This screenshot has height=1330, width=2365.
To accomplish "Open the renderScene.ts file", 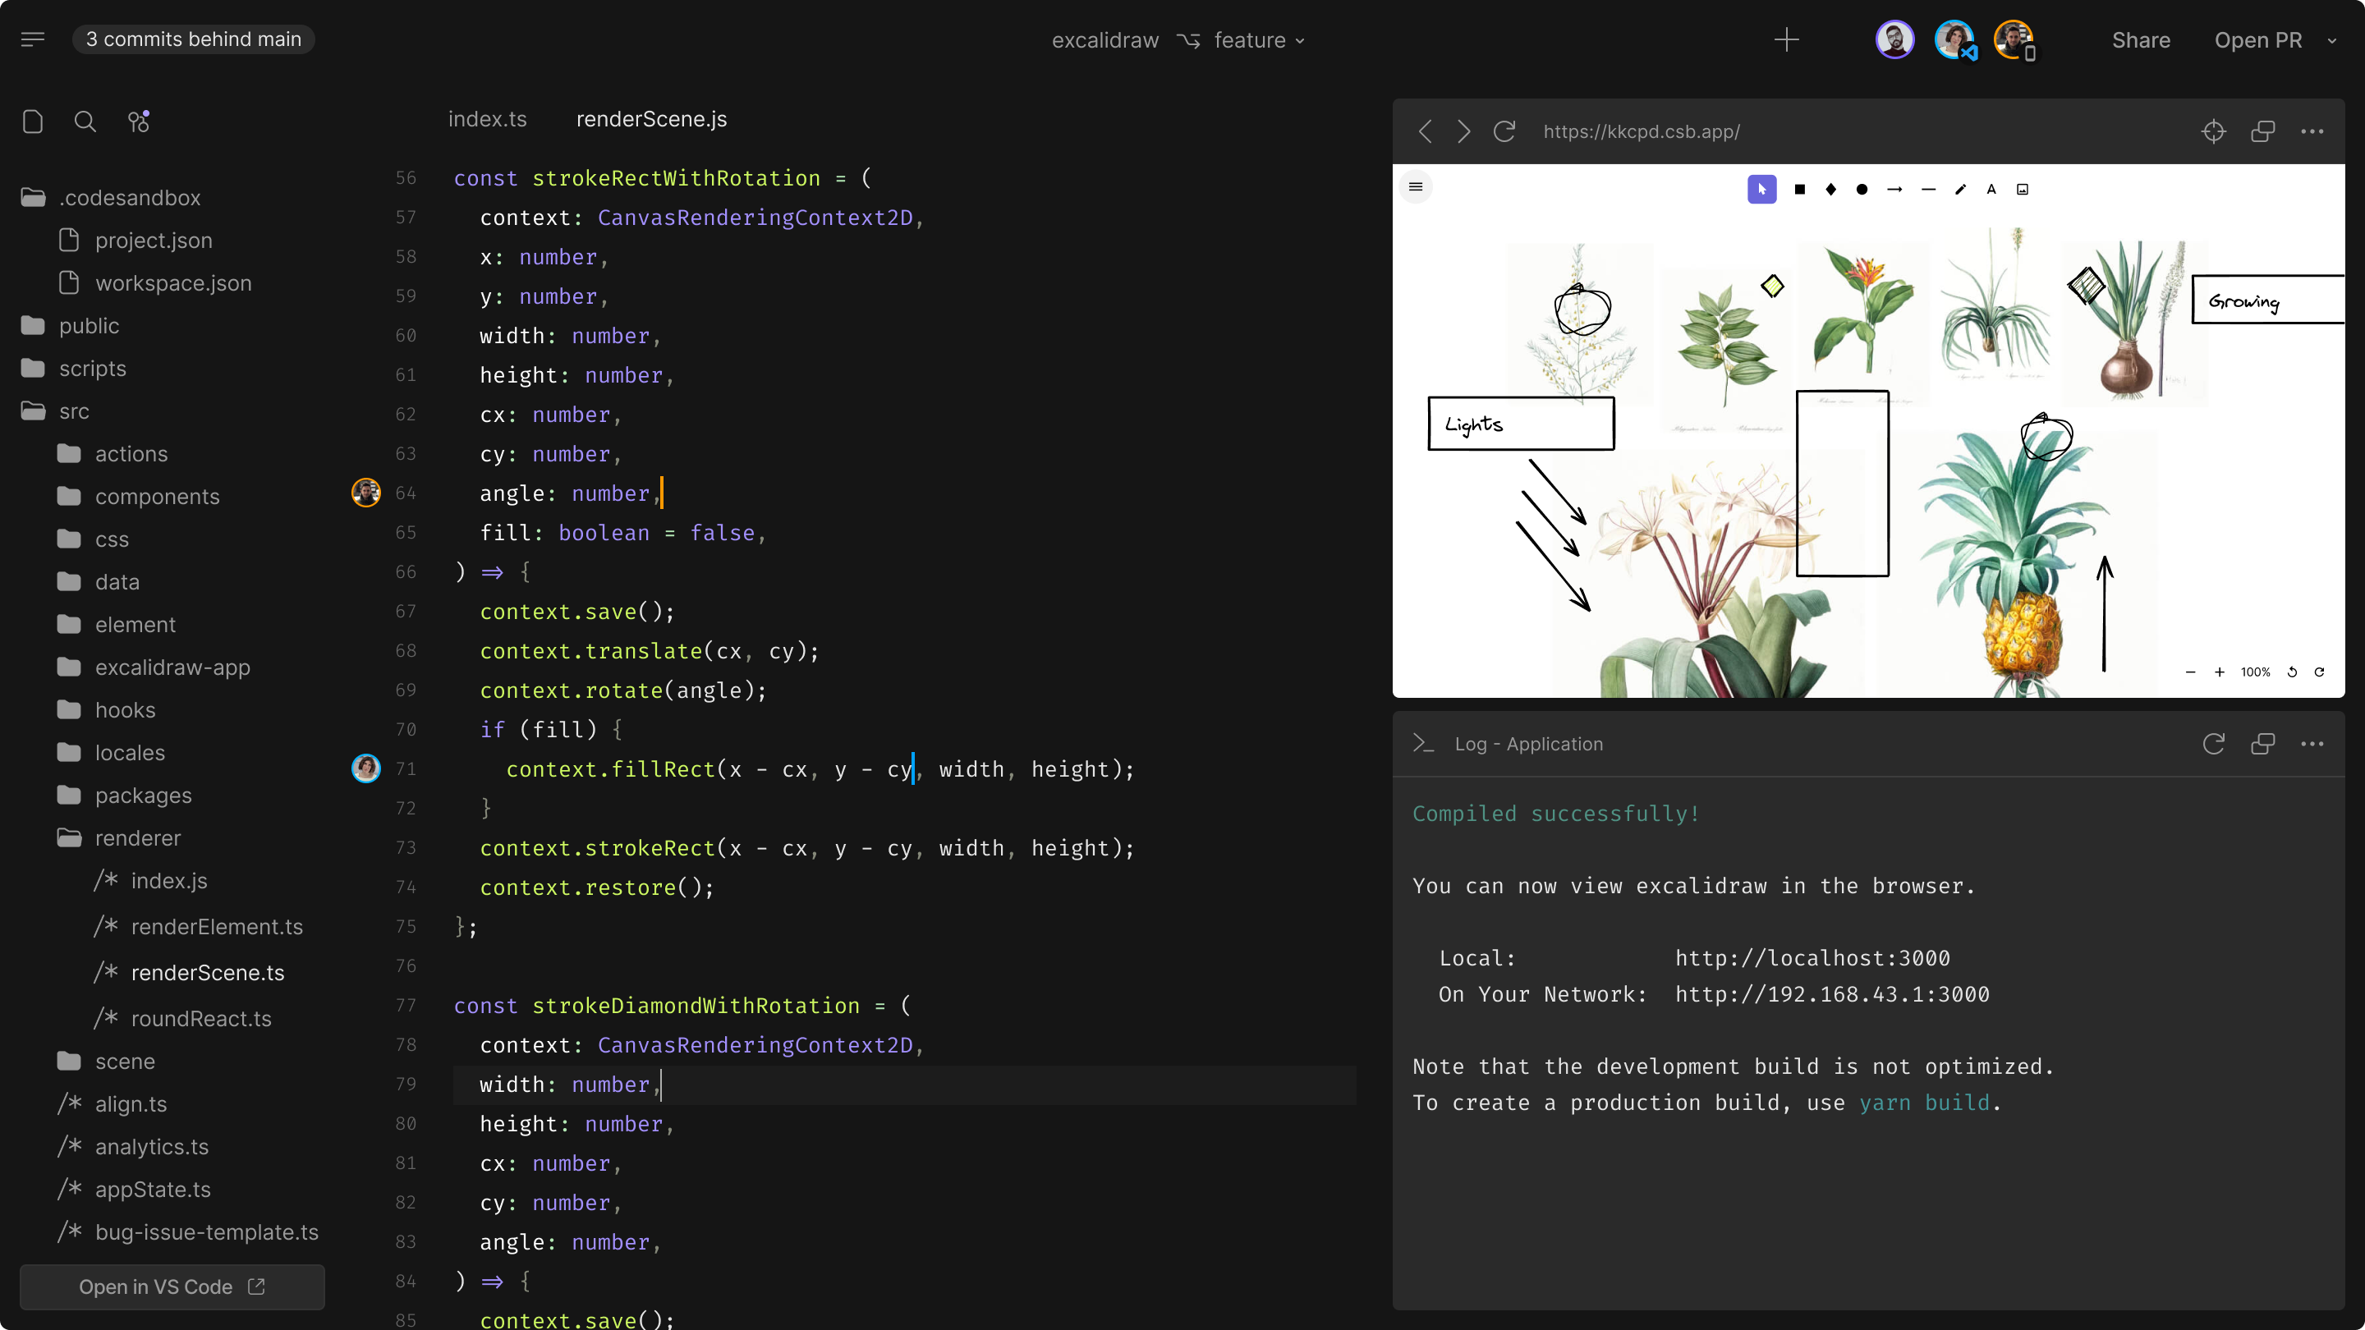I will coord(209,973).
